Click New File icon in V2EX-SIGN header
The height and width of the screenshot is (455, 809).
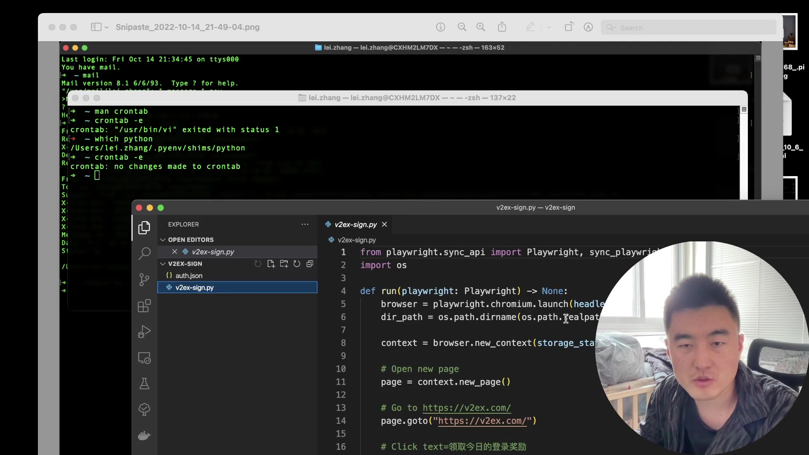pos(271,264)
